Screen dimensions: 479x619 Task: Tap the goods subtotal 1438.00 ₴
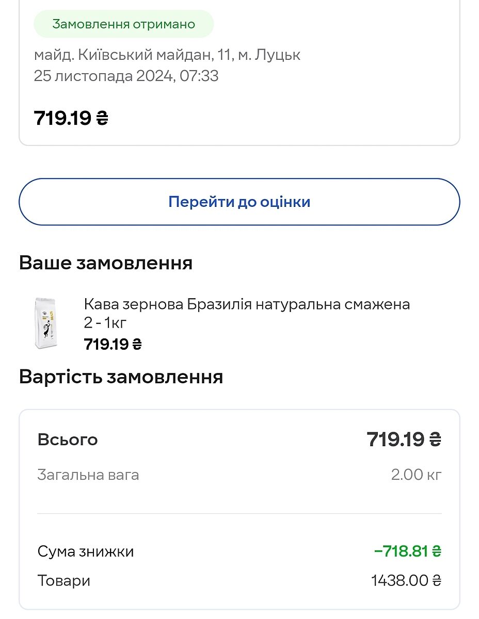click(406, 581)
